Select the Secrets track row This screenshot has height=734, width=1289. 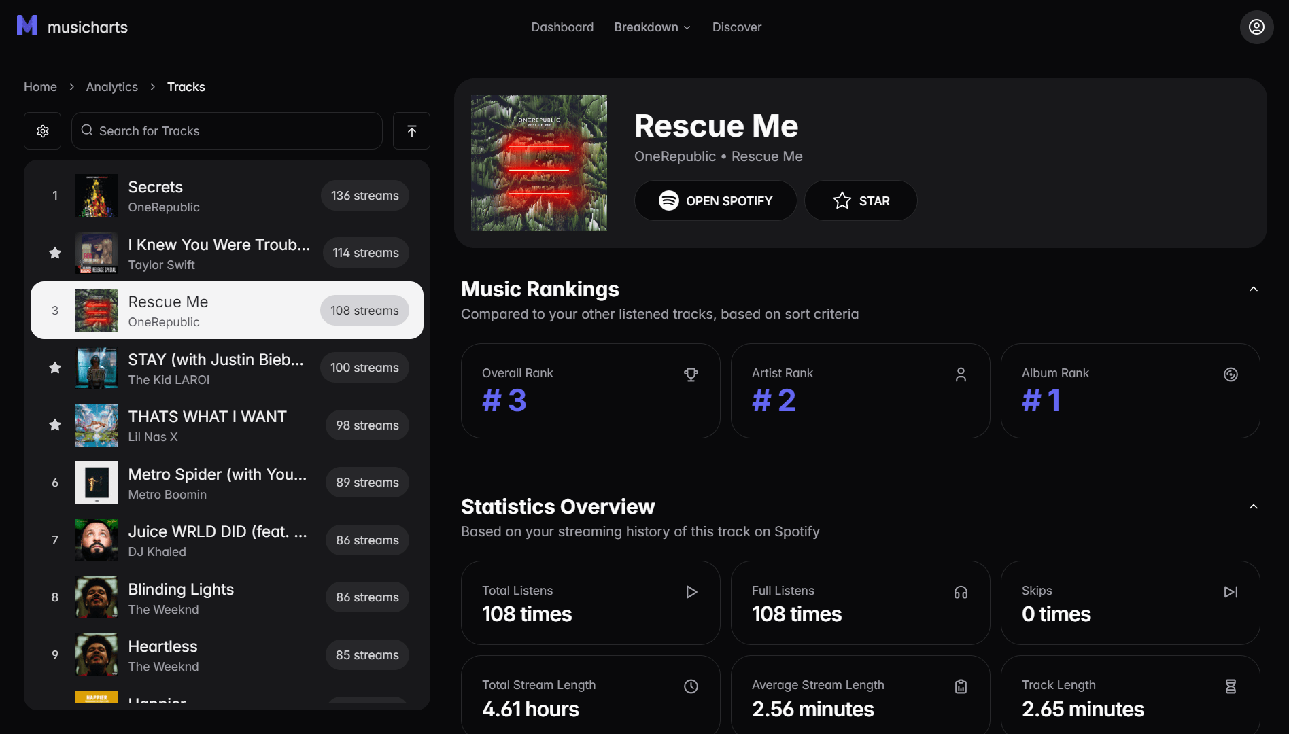(x=227, y=196)
